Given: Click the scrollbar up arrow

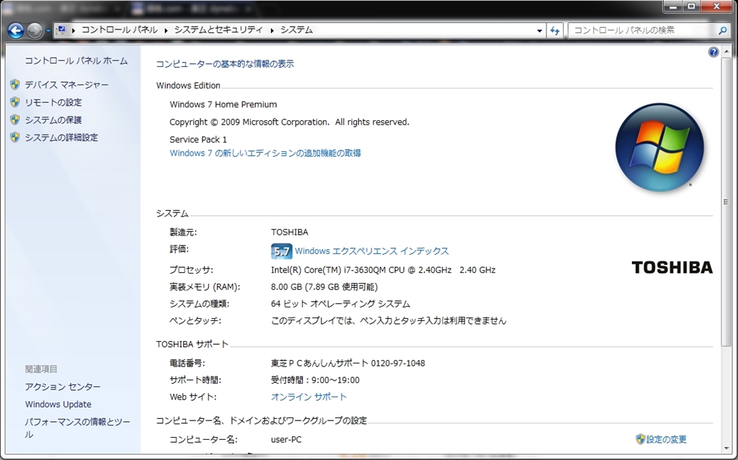Looking at the screenshot, I should coord(726,51).
